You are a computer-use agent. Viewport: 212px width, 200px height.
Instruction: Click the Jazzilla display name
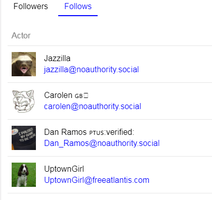click(x=57, y=59)
